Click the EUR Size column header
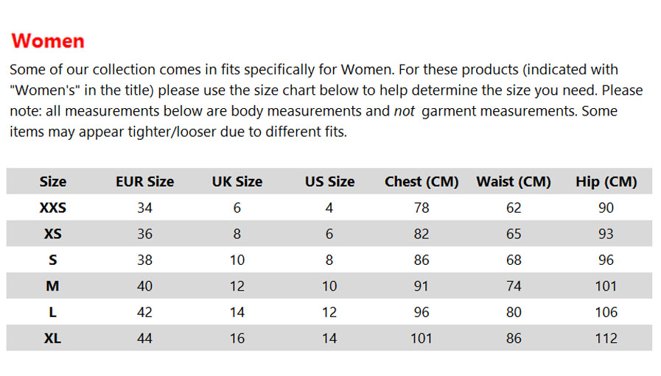This screenshot has width=661, height=376. 144,182
